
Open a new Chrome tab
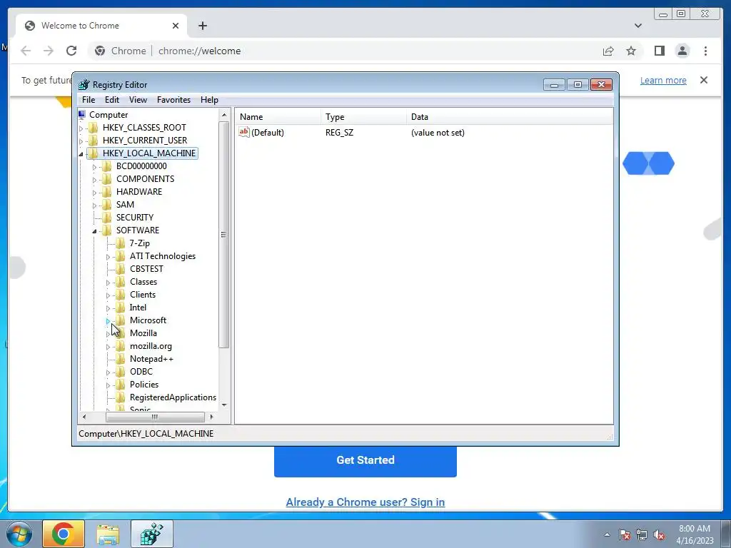202,26
